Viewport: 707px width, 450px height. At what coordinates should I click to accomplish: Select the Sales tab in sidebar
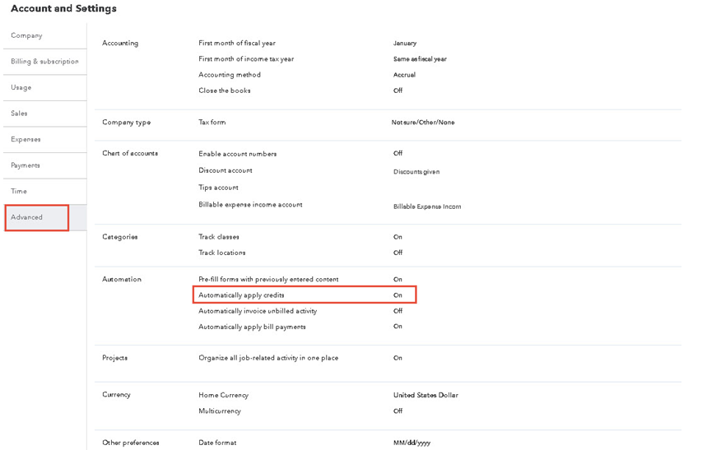coord(19,114)
